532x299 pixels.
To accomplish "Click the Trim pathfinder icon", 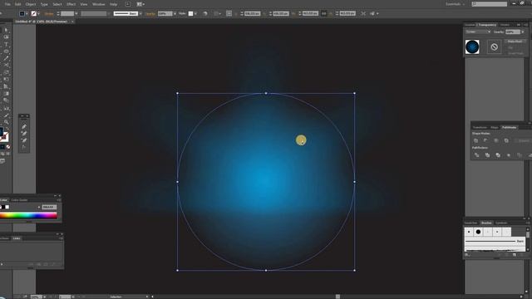I will [x=487, y=155].
